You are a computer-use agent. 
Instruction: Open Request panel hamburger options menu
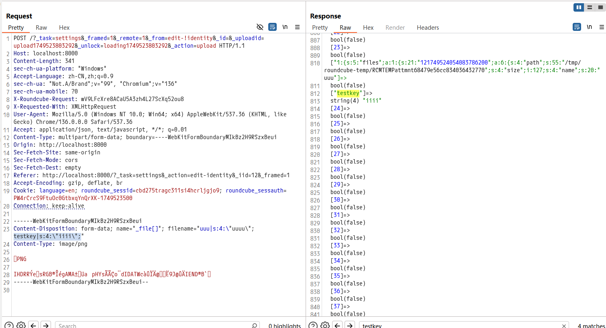tap(298, 27)
